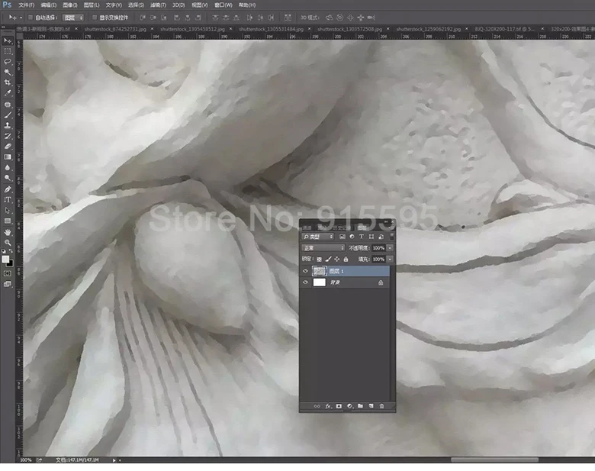Open layer style fx menu
Screen dimensions: 595x471
(328, 406)
